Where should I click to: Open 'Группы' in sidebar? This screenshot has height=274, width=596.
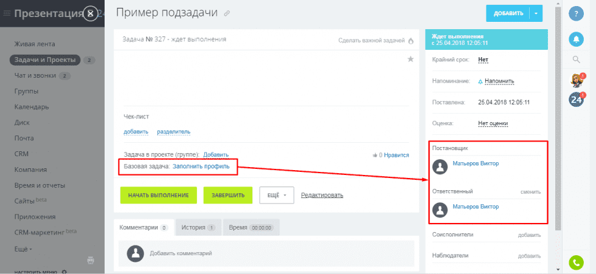(26, 92)
